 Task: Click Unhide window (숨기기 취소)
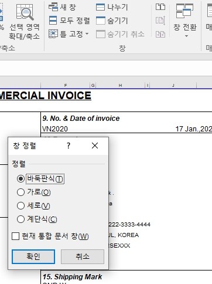point(120,34)
